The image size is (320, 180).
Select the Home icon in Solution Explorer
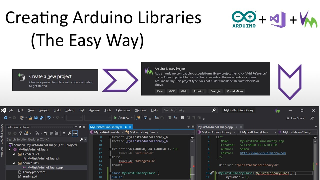tap(20, 133)
